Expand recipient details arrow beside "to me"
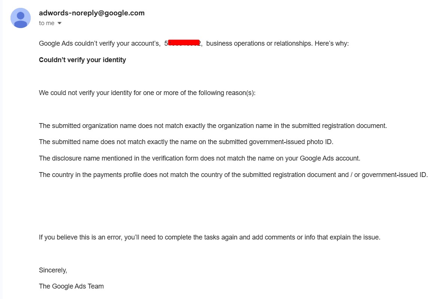 pyautogui.click(x=60, y=23)
